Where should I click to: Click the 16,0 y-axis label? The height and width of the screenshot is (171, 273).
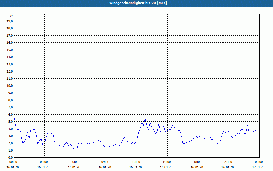(x=10, y=42)
